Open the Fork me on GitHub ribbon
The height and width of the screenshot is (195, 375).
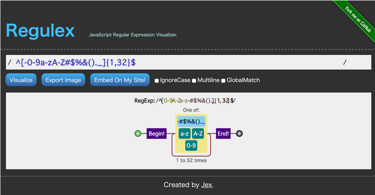pos(358,19)
